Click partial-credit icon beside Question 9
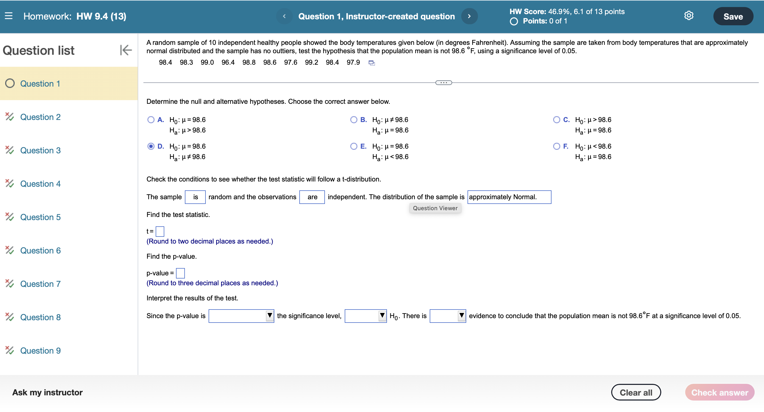The width and height of the screenshot is (764, 412). 9,350
